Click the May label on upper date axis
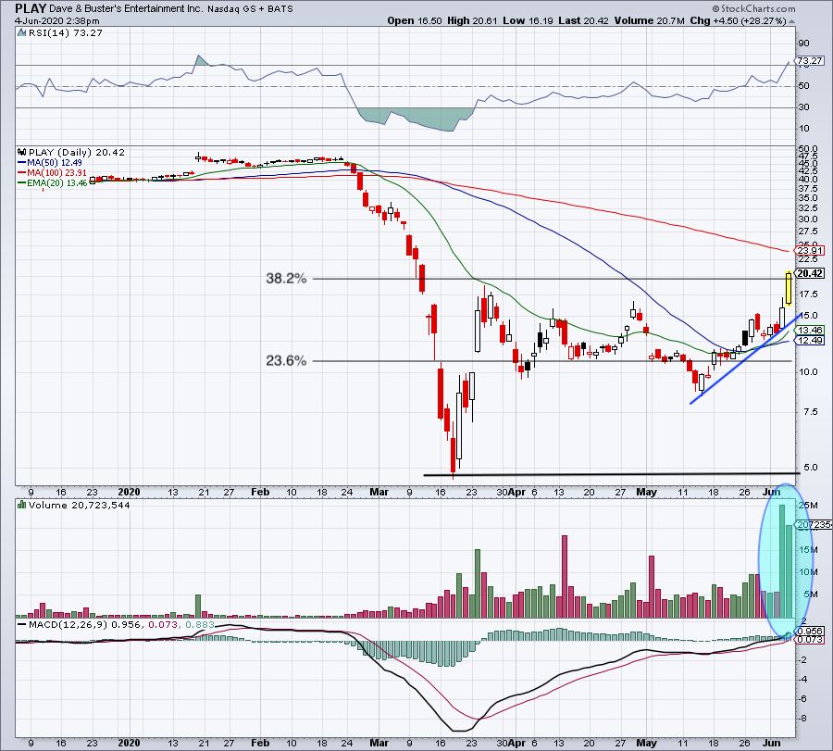Image resolution: width=833 pixels, height=751 pixels. point(647,492)
